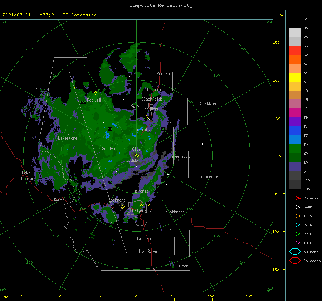Select the bright green 20-30 dBZ swatch

point(295,149)
